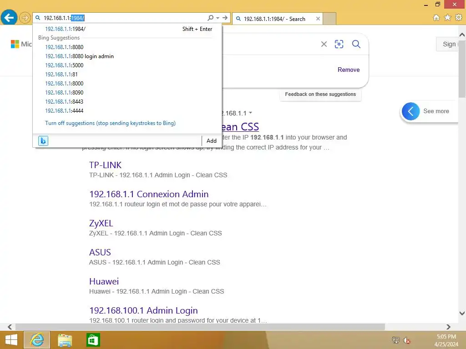Open 192.168.1.1 Connexion Admin link
Screen dimensions: 466x349
pyautogui.click(x=149, y=194)
